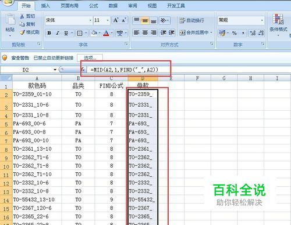Viewport: 291px width, 225px height.
Task: Align text right
Action: point(153,32)
